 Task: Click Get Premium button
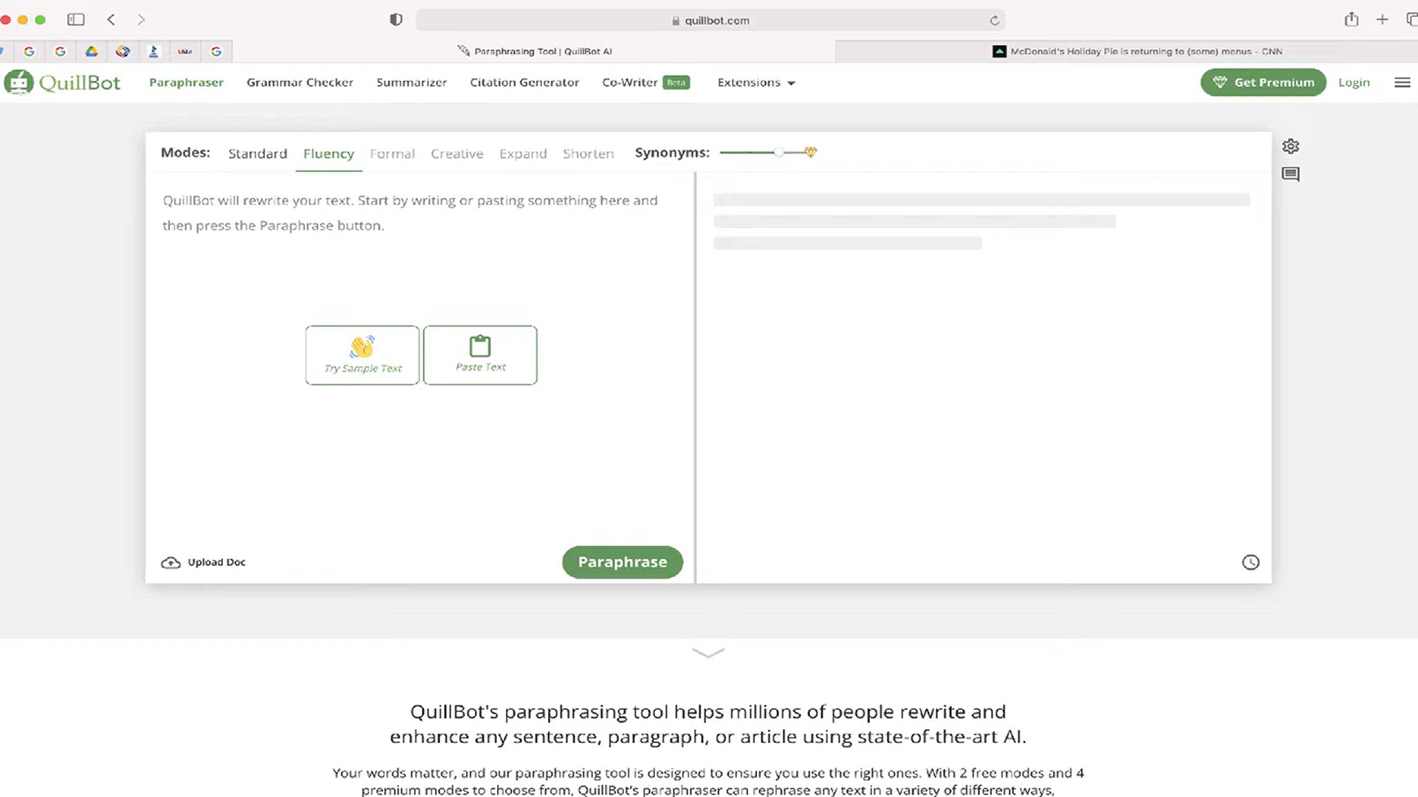coord(1263,83)
